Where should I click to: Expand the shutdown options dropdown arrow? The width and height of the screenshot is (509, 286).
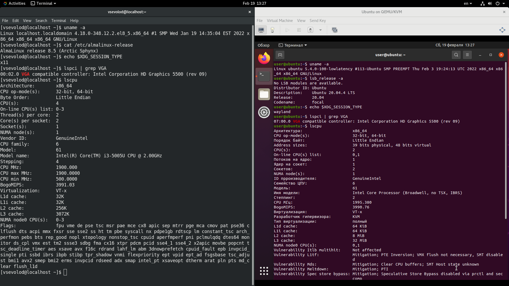321,30
